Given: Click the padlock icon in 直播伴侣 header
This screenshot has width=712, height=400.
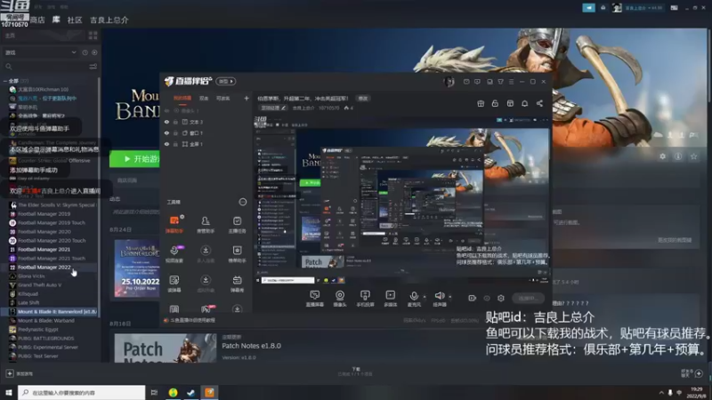Looking at the screenshot, I should coord(495,103).
